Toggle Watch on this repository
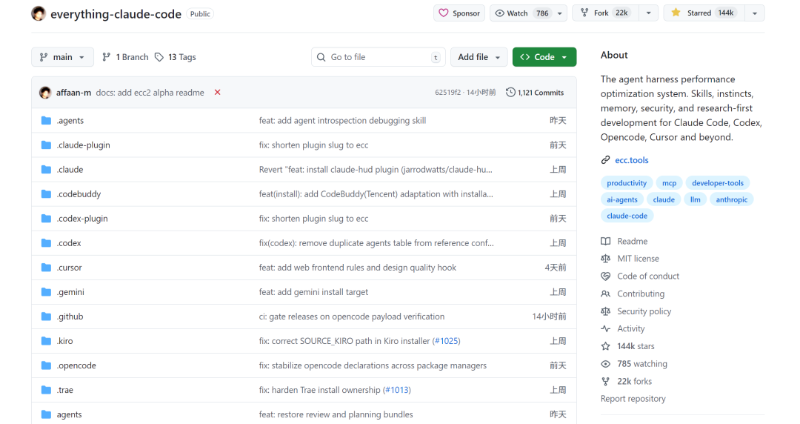The width and height of the screenshot is (800, 424). click(x=521, y=13)
